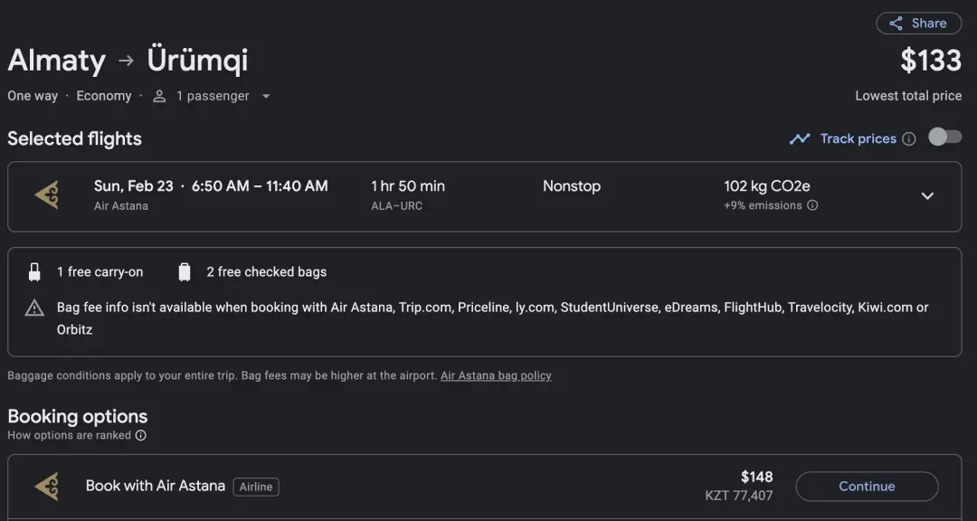Screen dimensions: 977x521
Task: Click the Track prices trend icon
Action: tap(800, 138)
